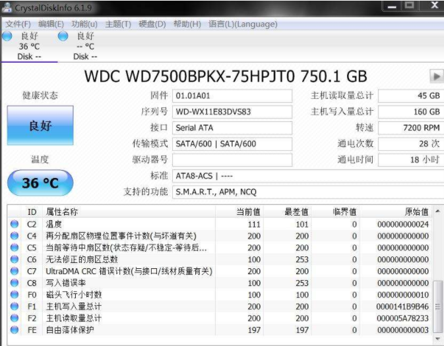Click status orb of C2 温度 row
Viewport: 444px width, 346px height.
(15, 224)
